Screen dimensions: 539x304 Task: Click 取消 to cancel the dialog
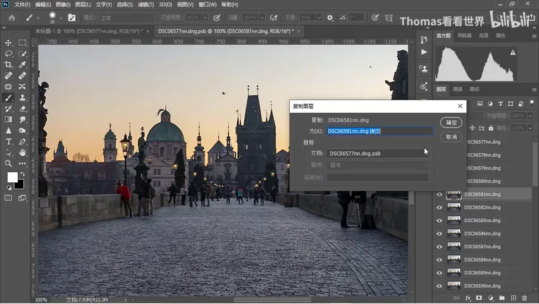[x=451, y=137]
